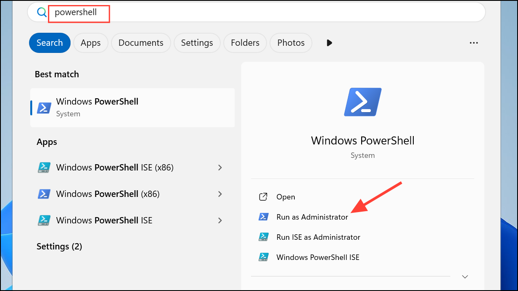Click the Windows PowerShell best match icon
The image size is (518, 291).
tap(44, 107)
